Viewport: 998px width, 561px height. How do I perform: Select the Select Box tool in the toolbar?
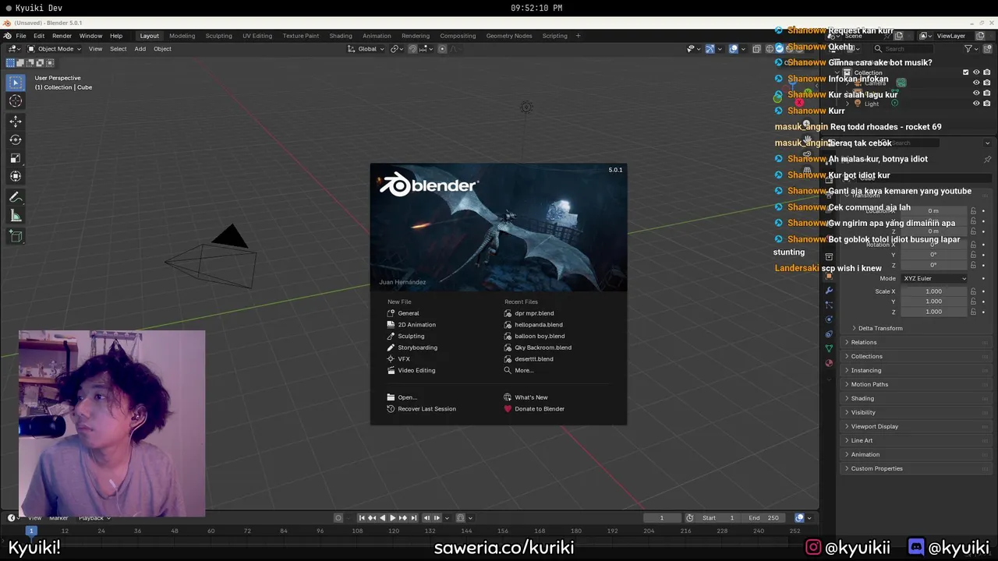16,82
